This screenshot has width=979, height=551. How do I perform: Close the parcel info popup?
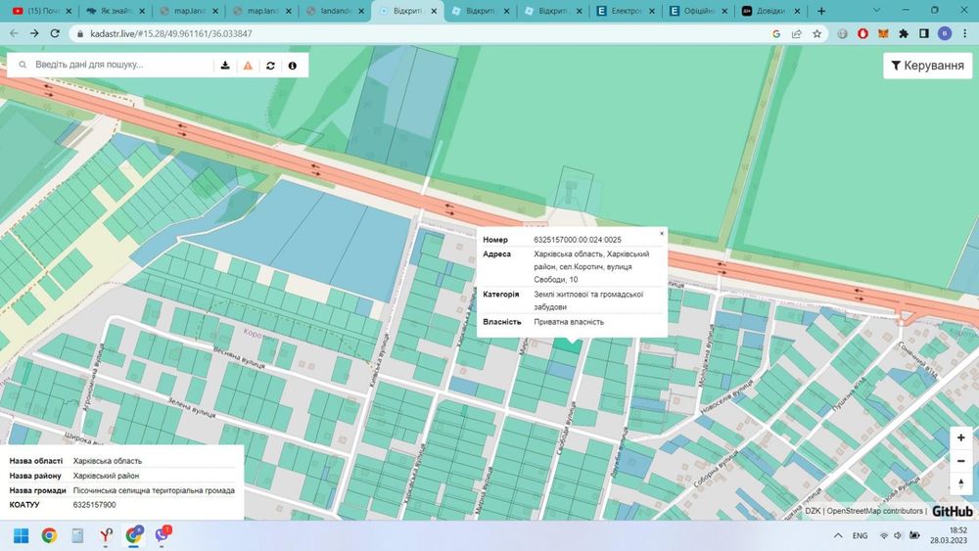(662, 234)
